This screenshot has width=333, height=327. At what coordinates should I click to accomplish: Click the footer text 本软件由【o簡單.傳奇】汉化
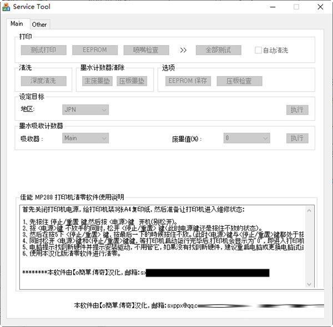112,305
